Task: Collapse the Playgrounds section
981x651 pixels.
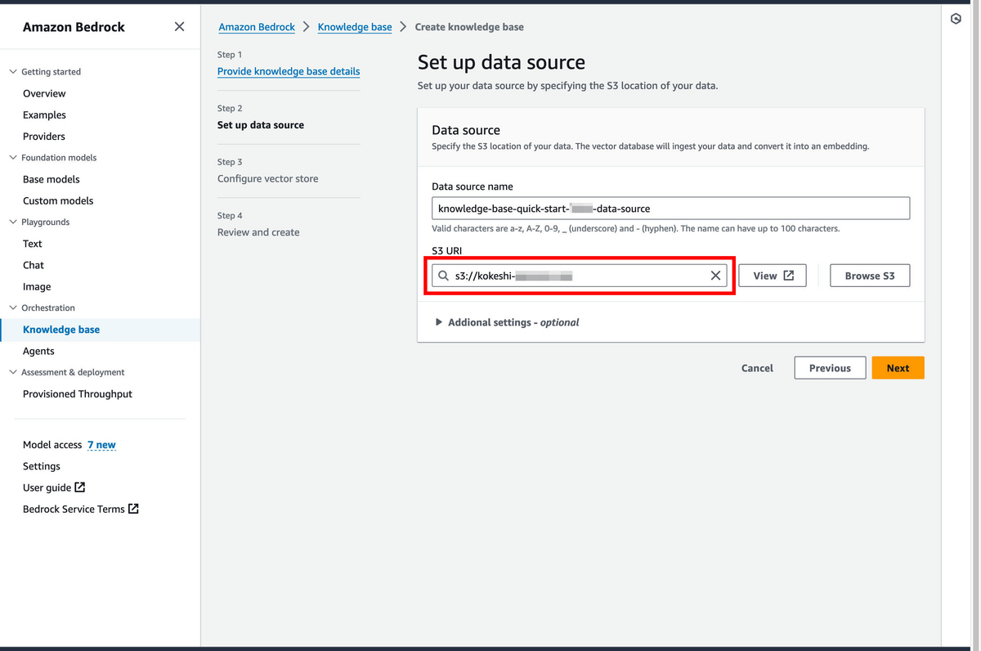Action: point(13,222)
